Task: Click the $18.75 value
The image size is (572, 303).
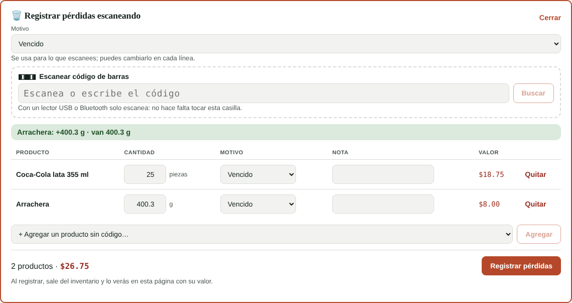Action: pos(491,174)
